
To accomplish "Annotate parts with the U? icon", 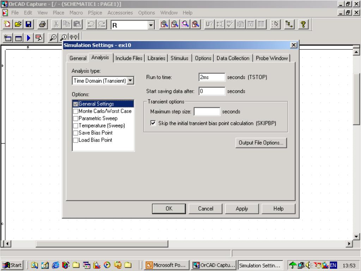I will click(209, 24).
